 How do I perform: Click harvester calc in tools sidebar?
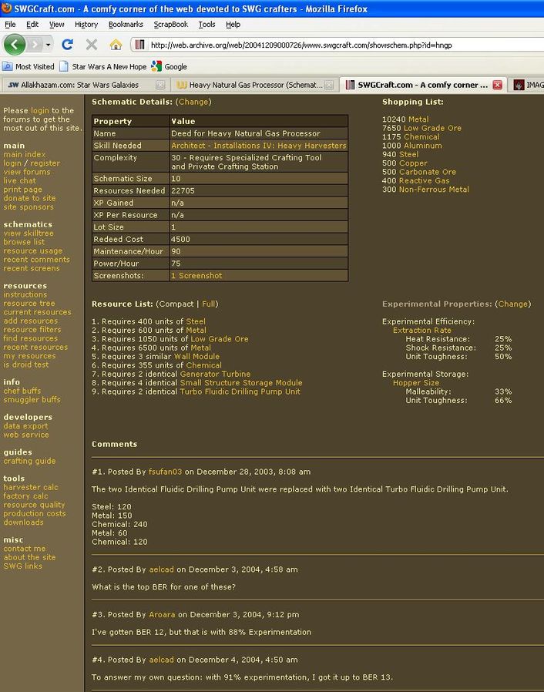pyautogui.click(x=30, y=487)
